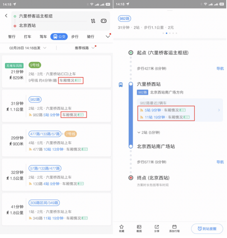The width and height of the screenshot is (227, 238).
Task: Select the 公交 transit mode tab
Action: [59, 36]
